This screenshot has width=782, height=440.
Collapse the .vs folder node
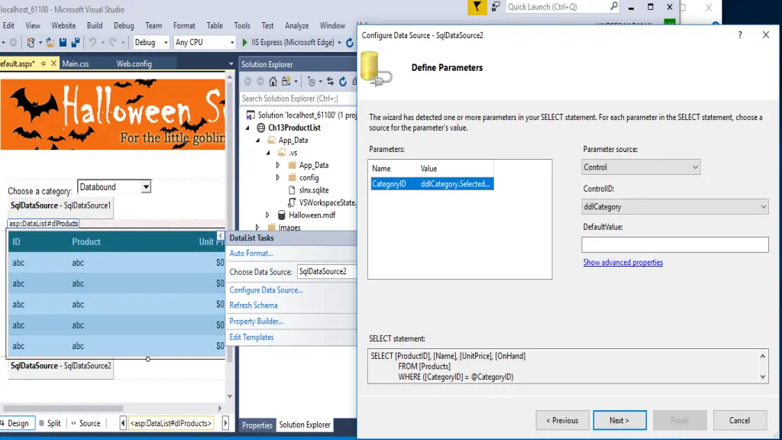[x=268, y=153]
